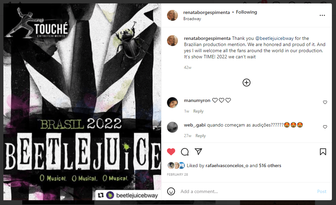Share post with paper plane icon
The image size is (336, 205).
198,151
